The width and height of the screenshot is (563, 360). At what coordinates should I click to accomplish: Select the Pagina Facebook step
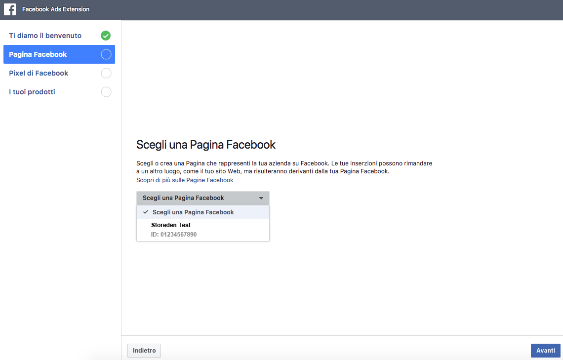[38, 54]
